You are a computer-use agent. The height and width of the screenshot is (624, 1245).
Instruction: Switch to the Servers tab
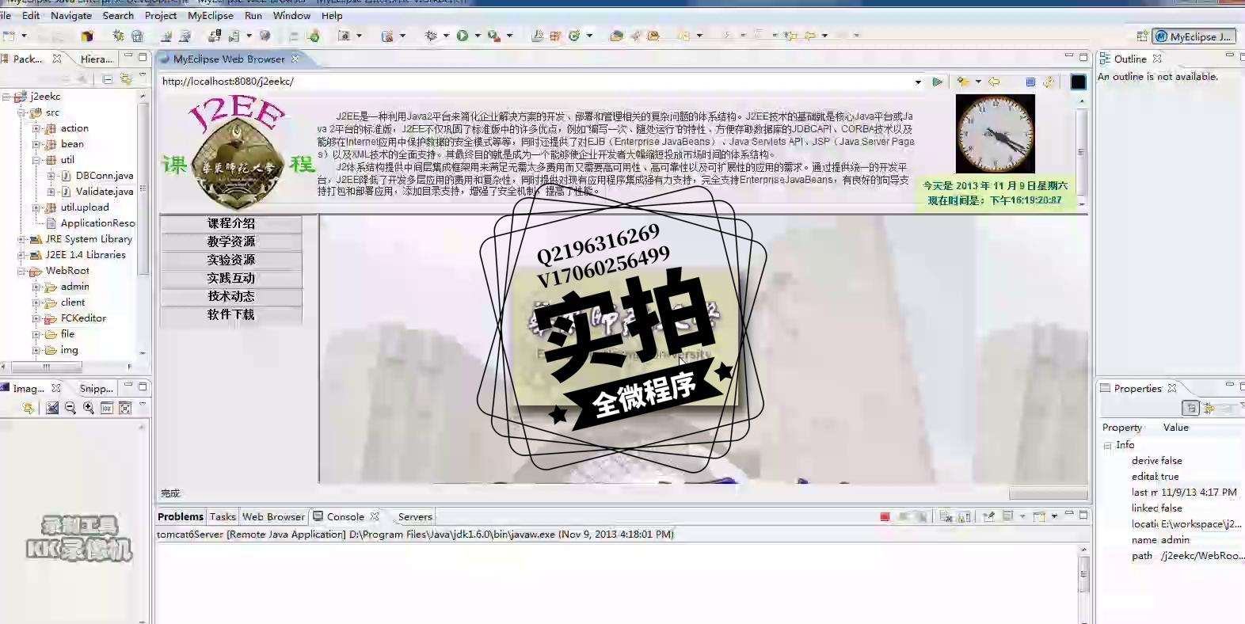coord(415,516)
